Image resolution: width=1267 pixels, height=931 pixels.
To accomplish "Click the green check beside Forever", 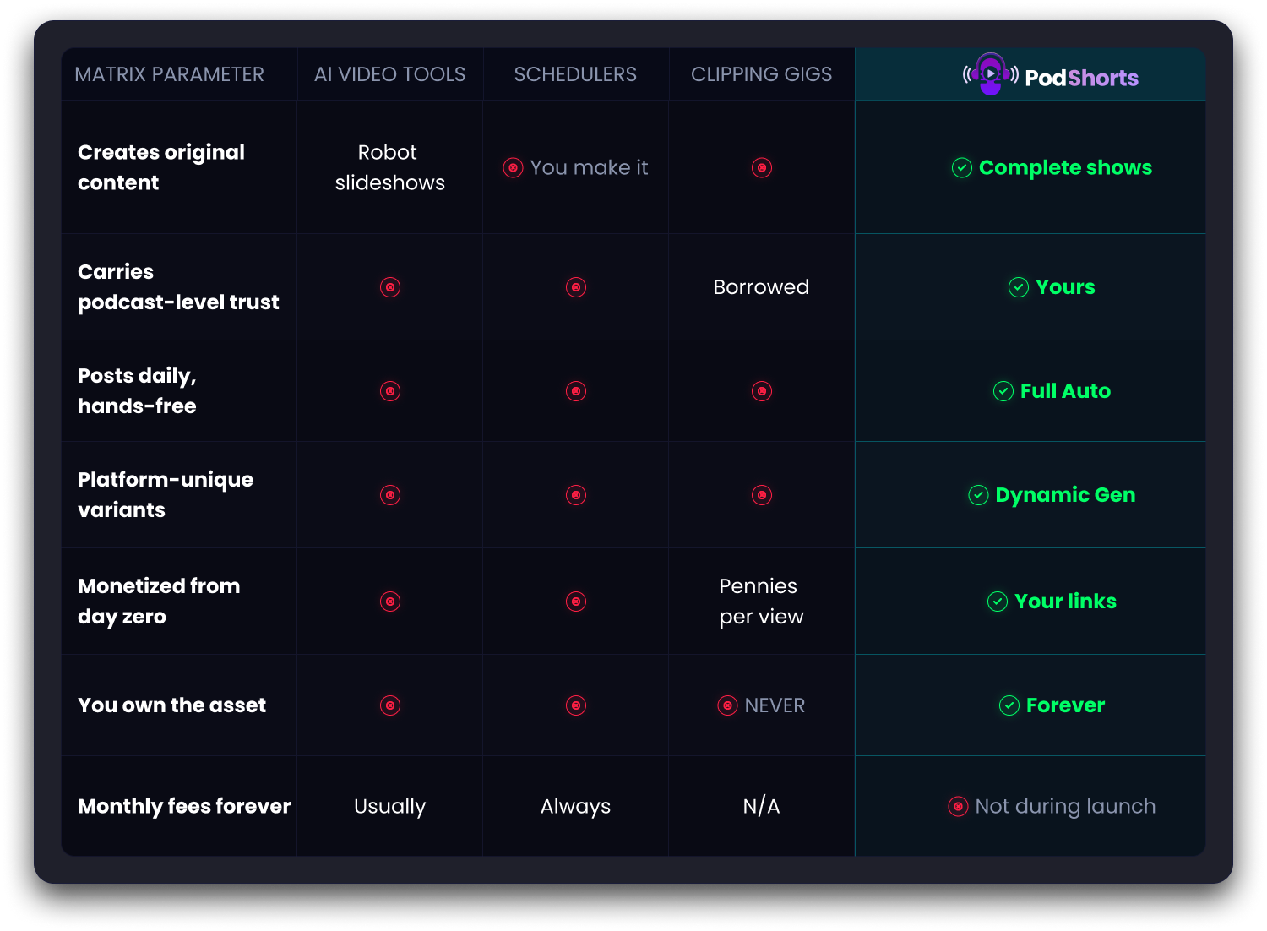I will coord(1009,705).
